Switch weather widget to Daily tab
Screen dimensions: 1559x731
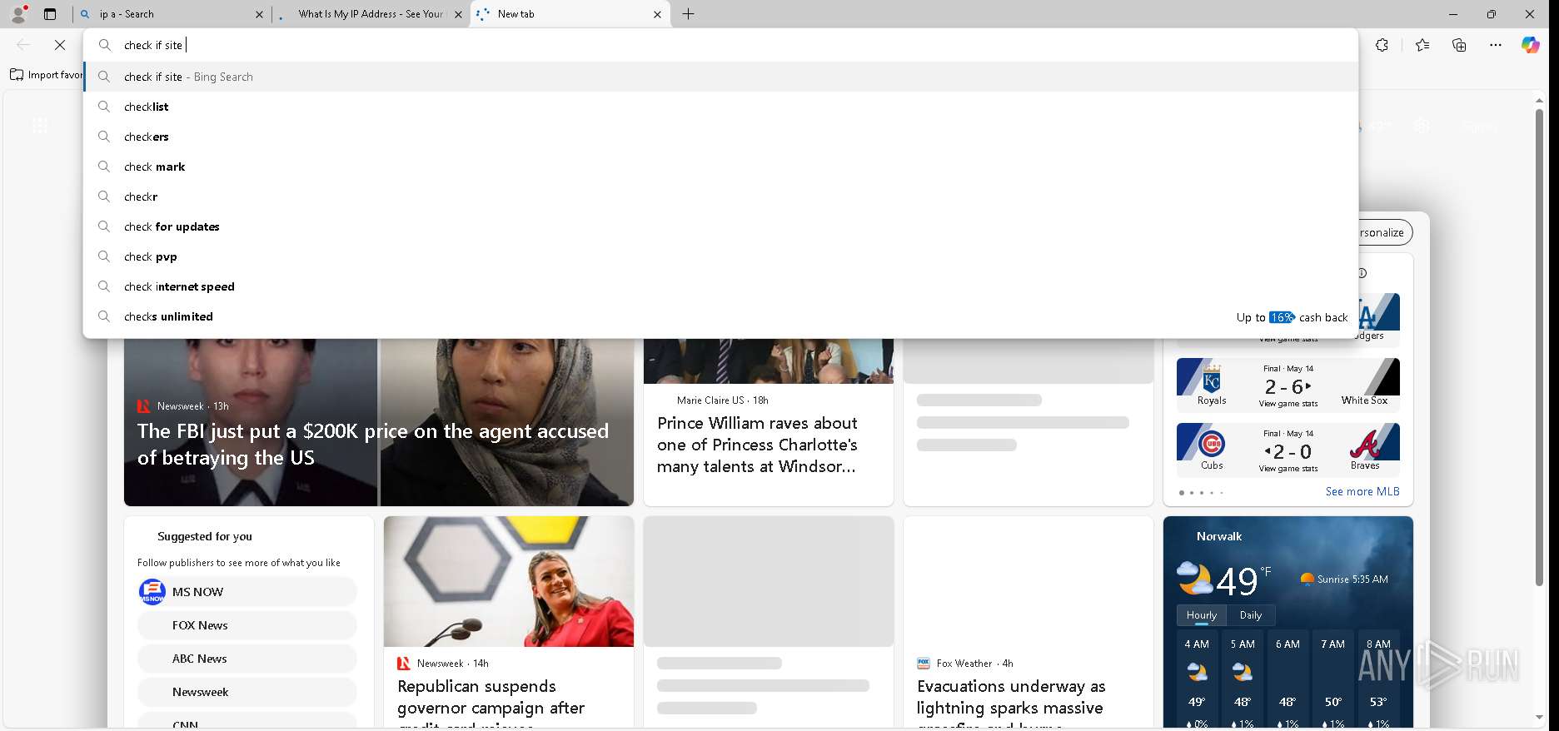pyautogui.click(x=1251, y=615)
